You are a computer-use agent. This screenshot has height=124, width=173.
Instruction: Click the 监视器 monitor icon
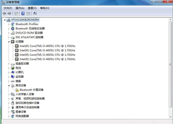(x=13, y=77)
